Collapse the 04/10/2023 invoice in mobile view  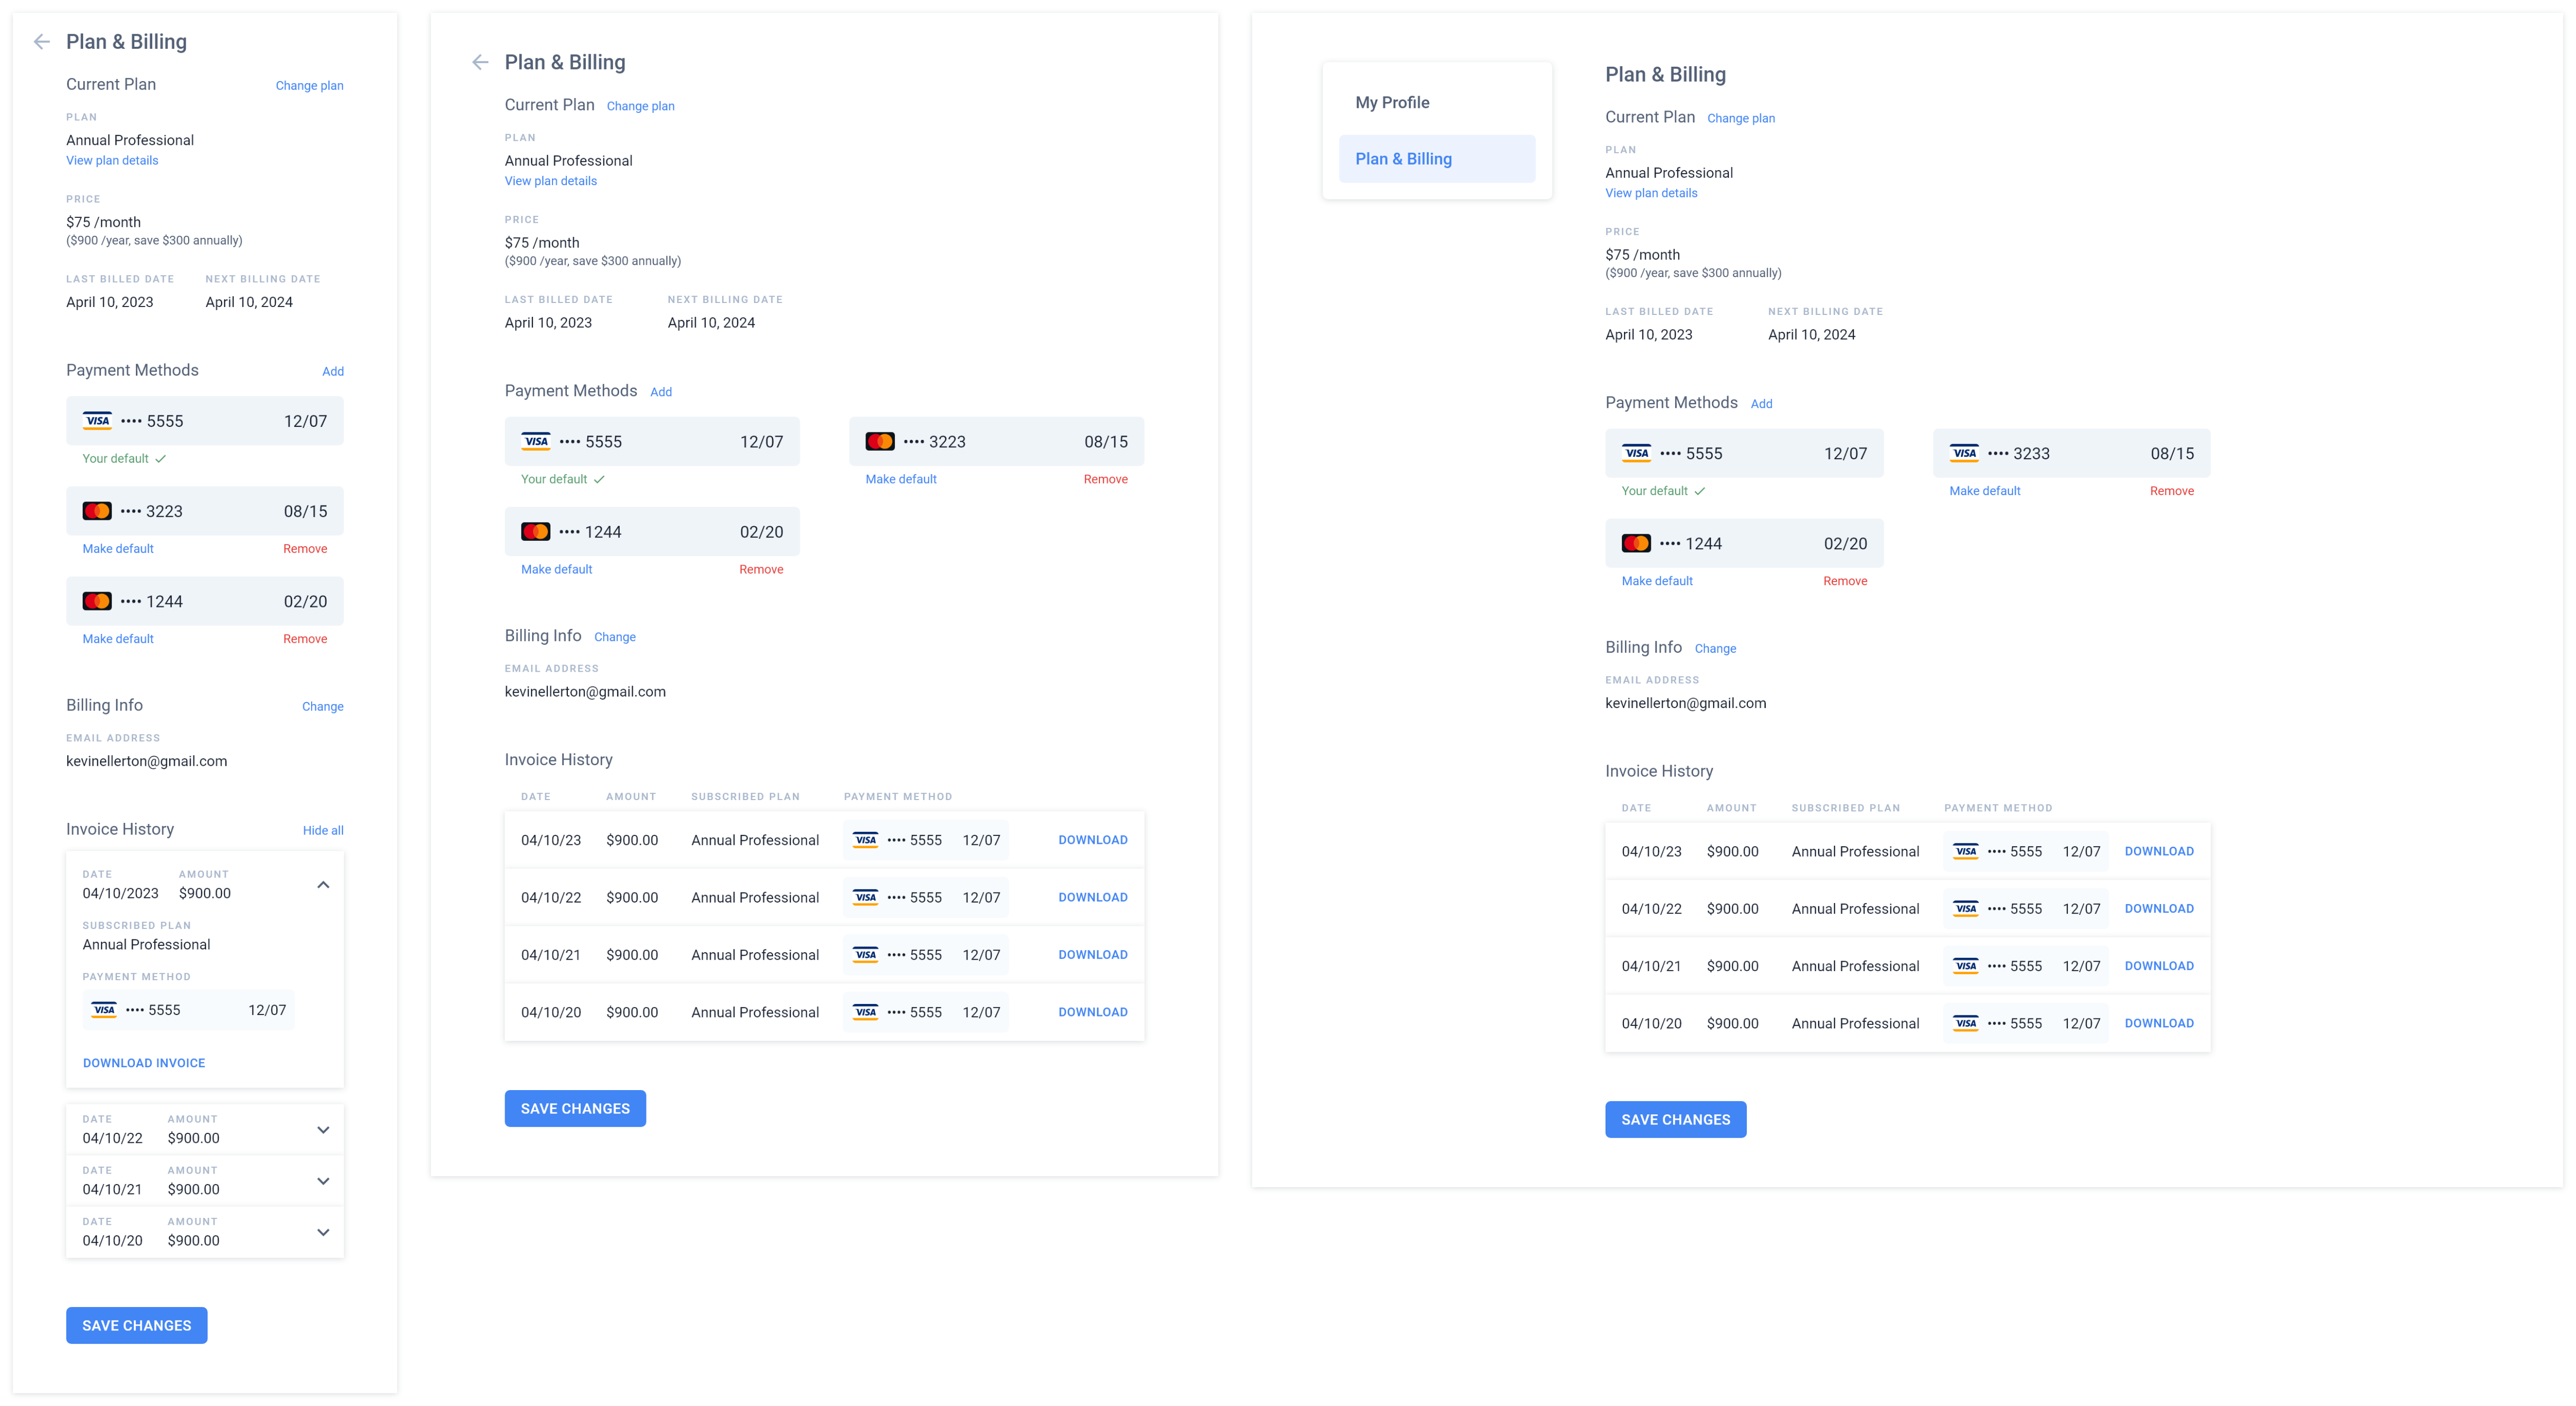click(x=323, y=885)
